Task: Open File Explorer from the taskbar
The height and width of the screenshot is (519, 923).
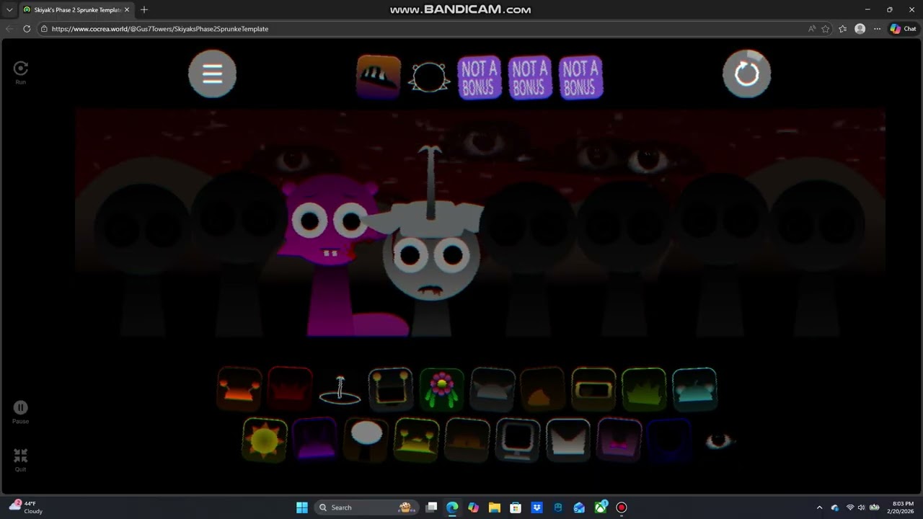Action: coord(495,507)
